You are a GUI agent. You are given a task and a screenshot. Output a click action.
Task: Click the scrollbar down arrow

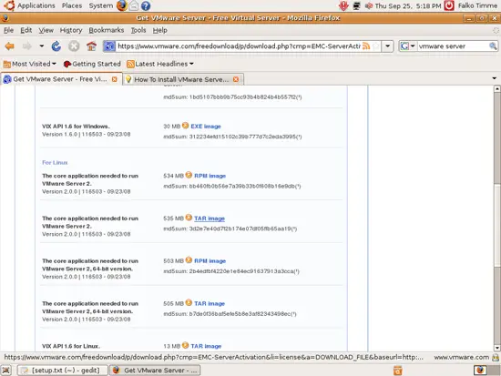pos(496,348)
